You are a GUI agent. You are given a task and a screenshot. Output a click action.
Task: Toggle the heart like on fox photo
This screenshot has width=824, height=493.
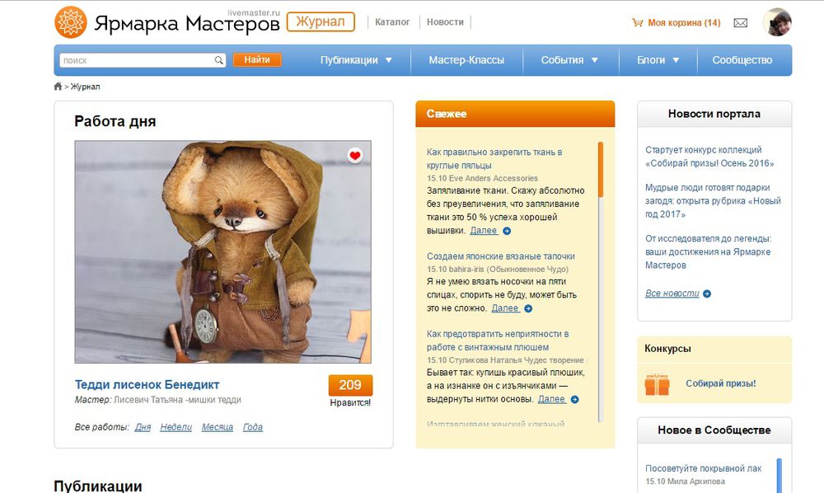point(355,155)
